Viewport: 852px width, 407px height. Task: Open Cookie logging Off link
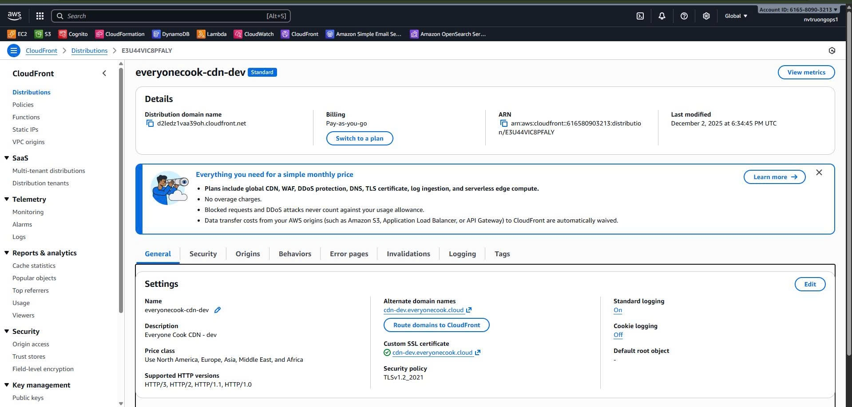618,335
